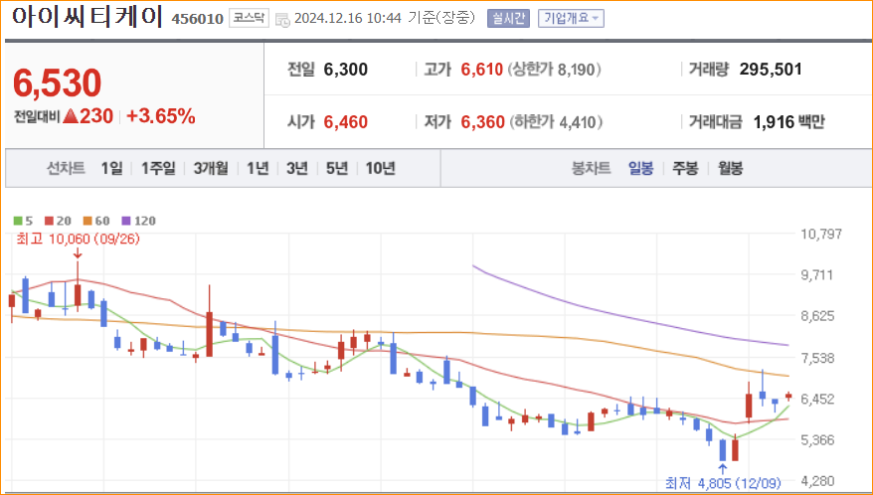Image resolution: width=873 pixels, height=495 pixels.
Task: Click the purple 120-day moving average swatch
Action: [126, 221]
